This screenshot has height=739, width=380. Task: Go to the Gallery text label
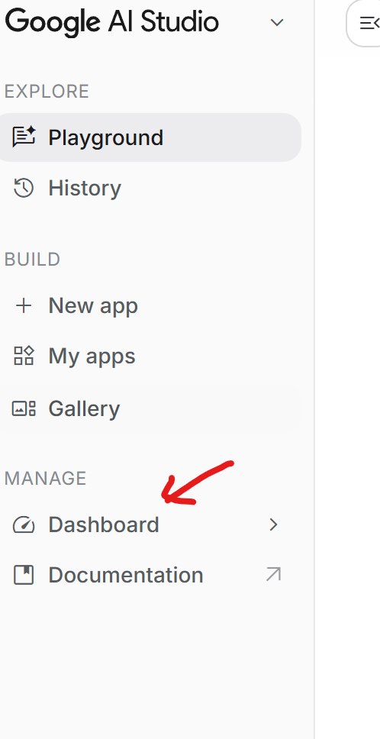click(84, 408)
